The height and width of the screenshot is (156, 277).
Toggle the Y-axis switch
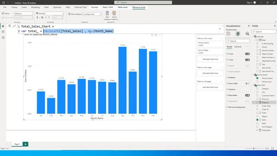[x=247, y=60]
